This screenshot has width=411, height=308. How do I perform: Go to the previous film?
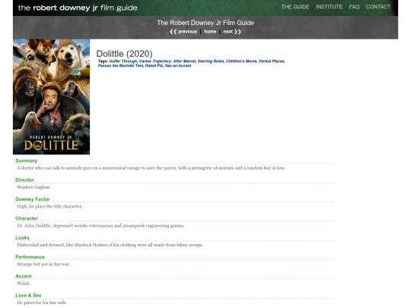(187, 32)
